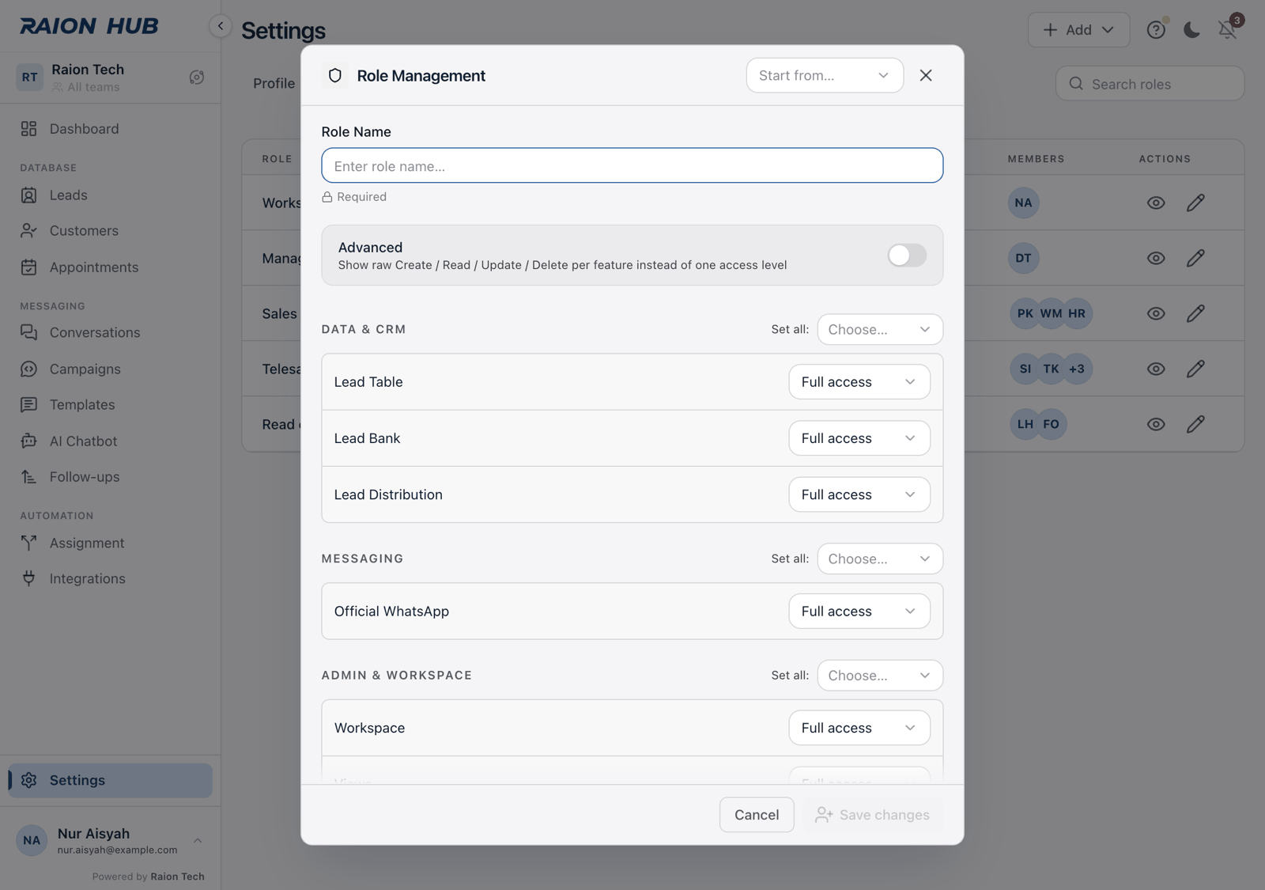Open Lead Bank access dropdown

[x=859, y=438]
